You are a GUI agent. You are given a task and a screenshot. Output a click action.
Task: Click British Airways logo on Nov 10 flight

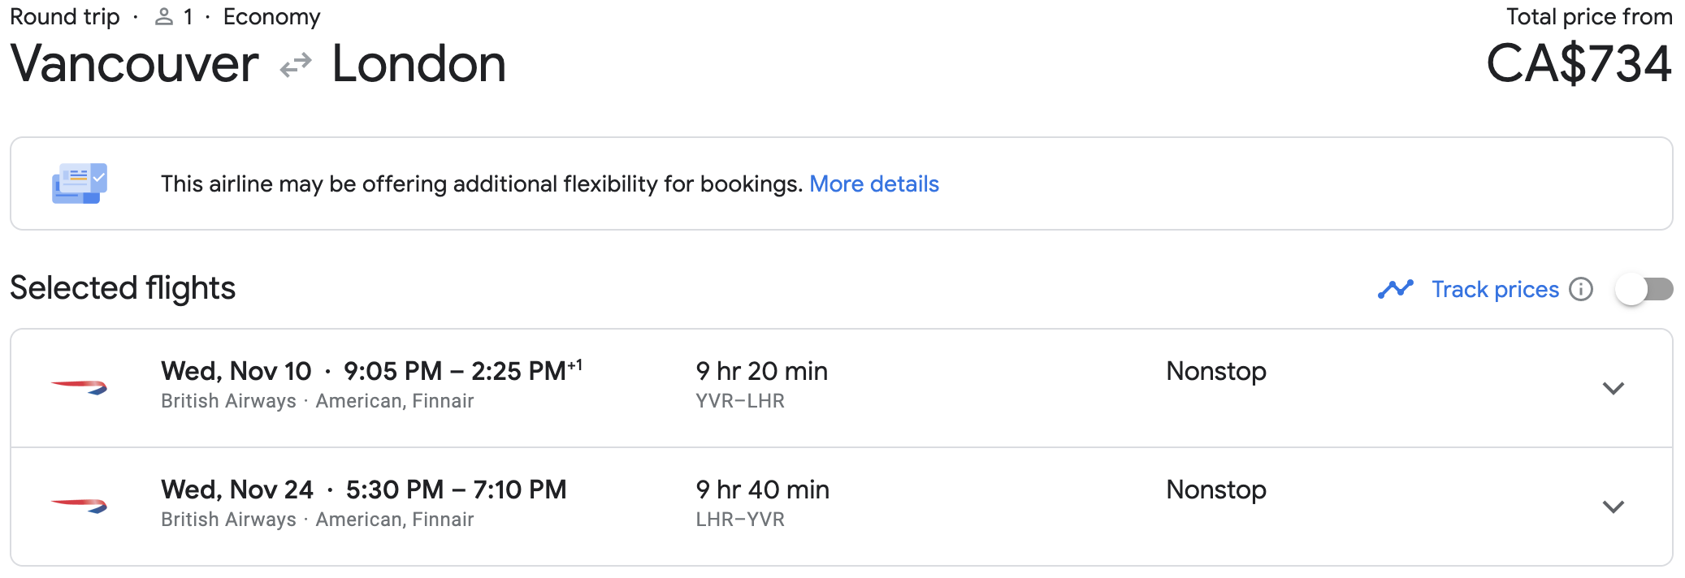pos(79,387)
